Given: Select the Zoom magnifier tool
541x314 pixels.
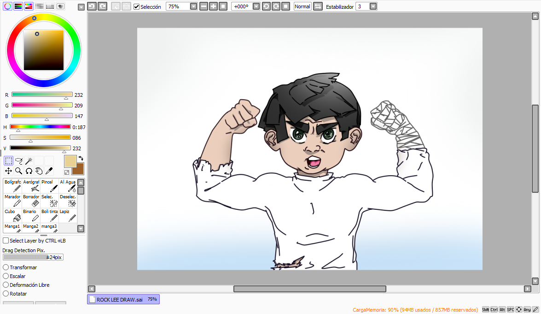Looking at the screenshot, I should coord(18,171).
